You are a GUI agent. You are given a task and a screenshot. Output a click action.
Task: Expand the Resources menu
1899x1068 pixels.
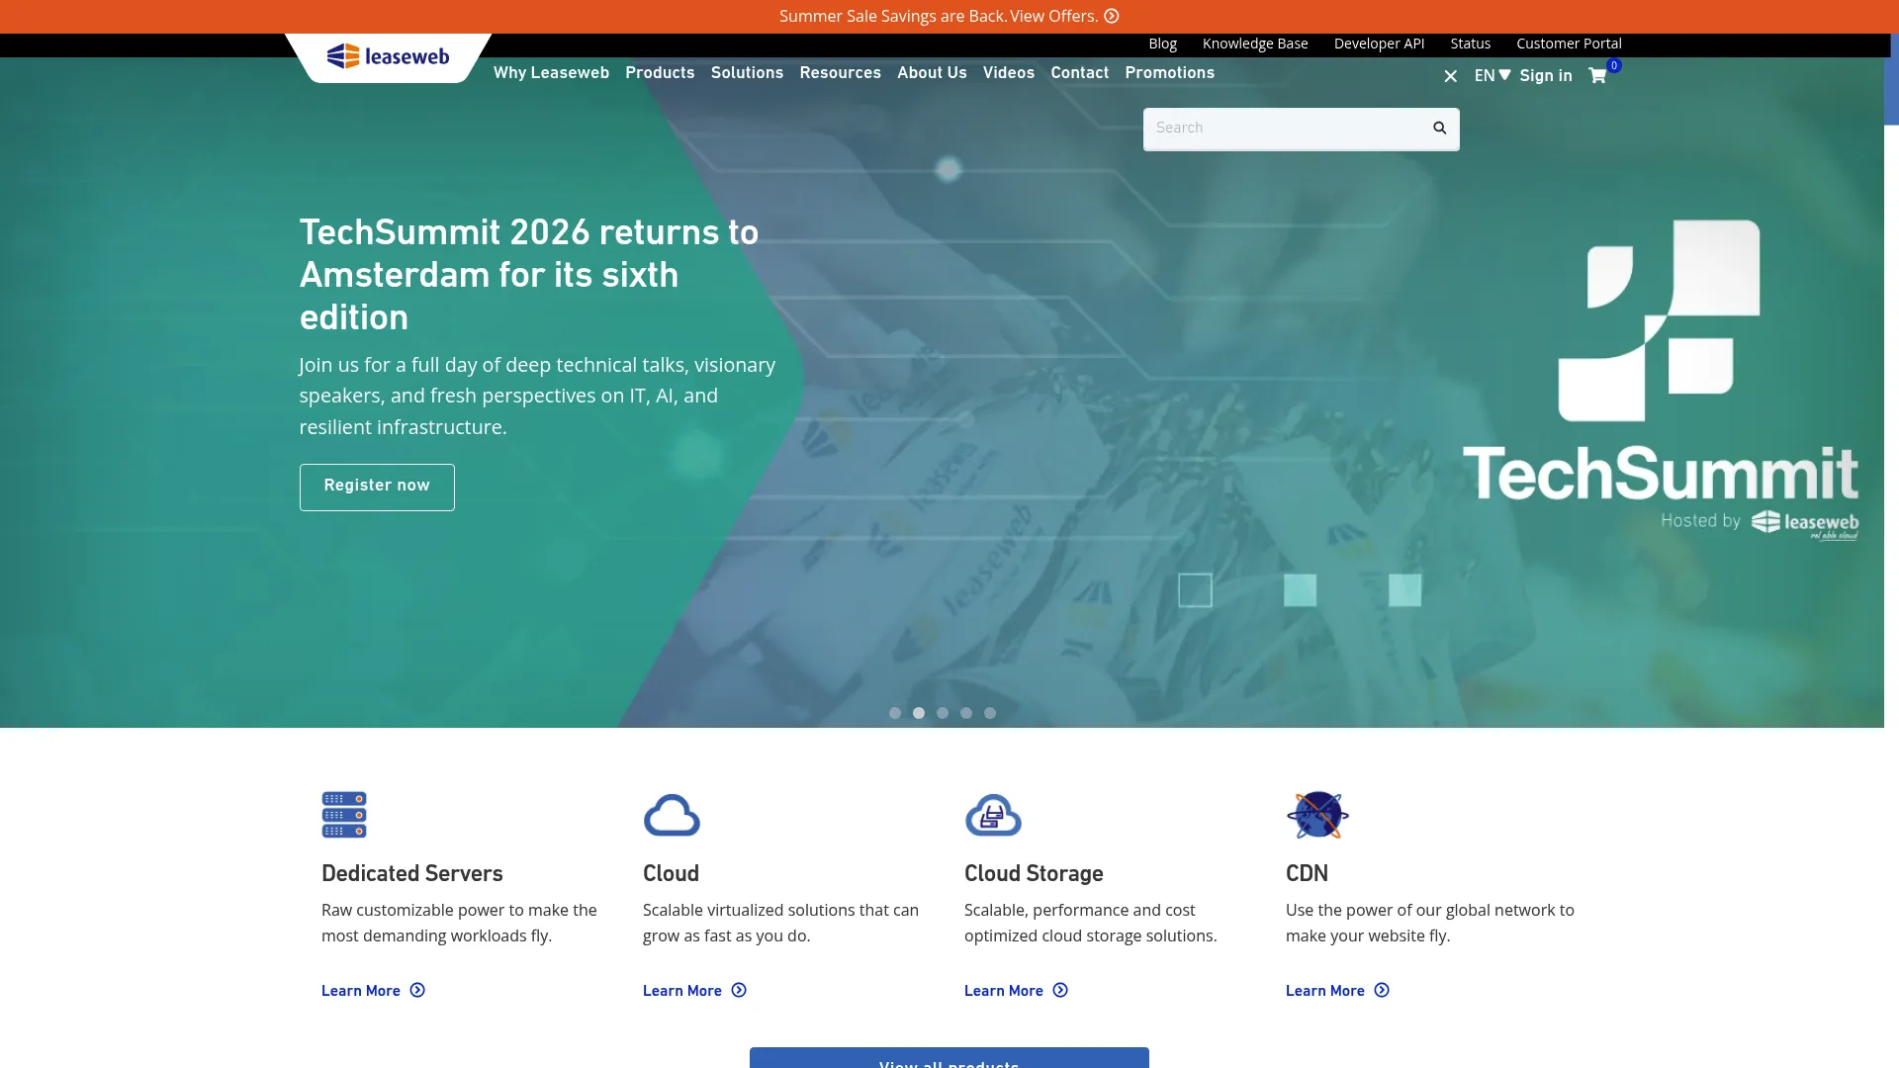click(x=840, y=72)
